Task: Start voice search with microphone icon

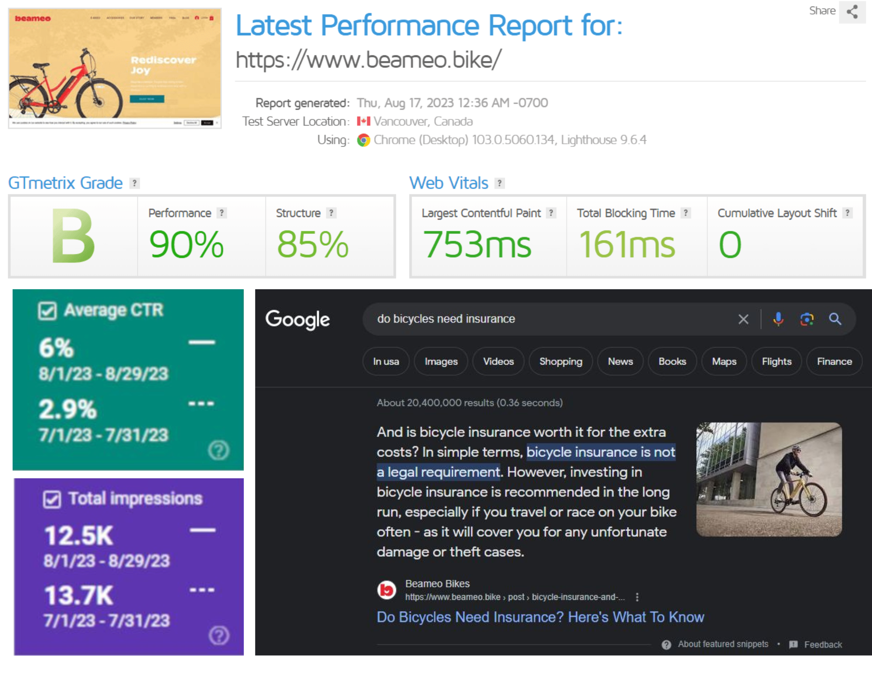Action: tap(778, 319)
